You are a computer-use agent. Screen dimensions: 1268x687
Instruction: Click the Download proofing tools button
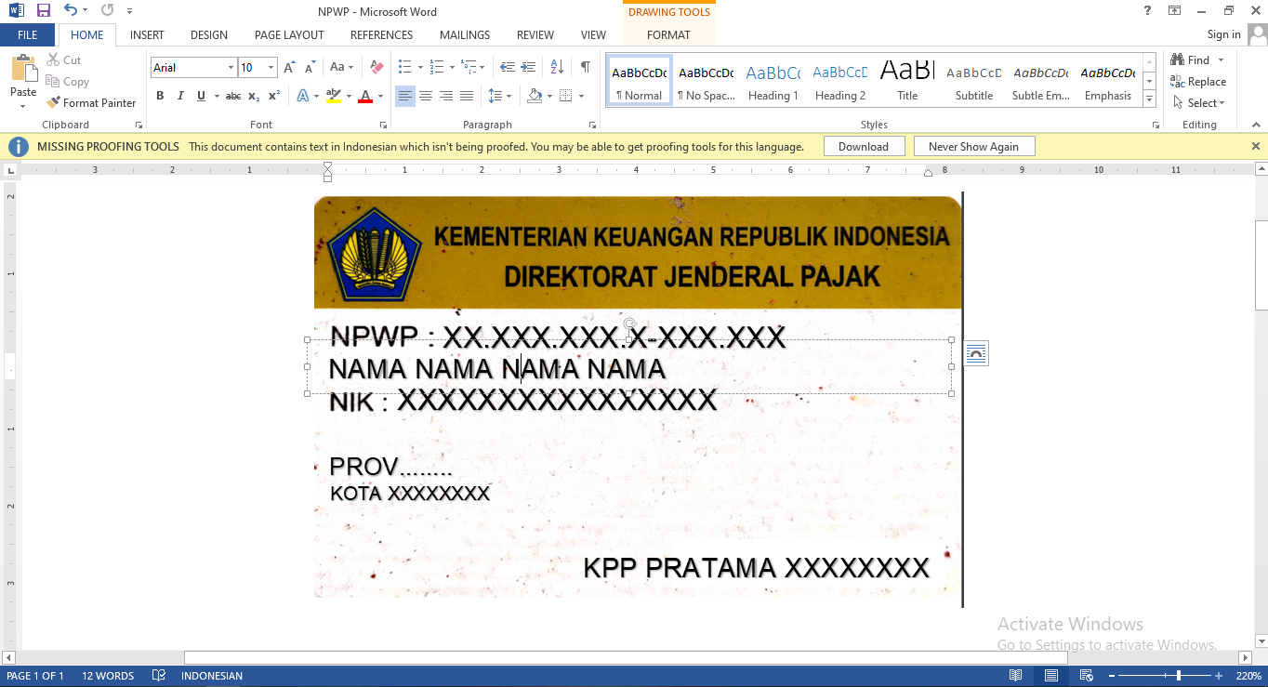tap(864, 146)
